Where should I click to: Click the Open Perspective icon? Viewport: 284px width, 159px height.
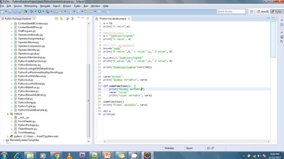[252, 11]
